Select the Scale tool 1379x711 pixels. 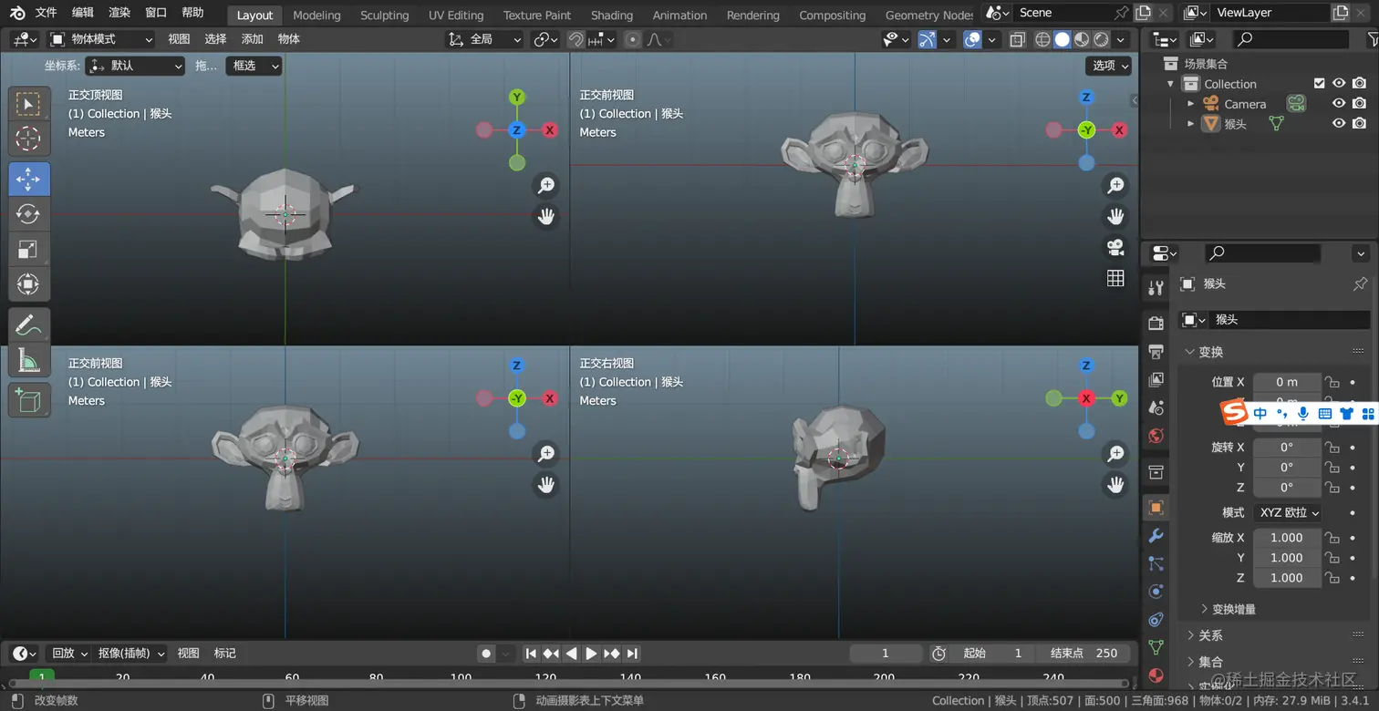tap(29, 249)
